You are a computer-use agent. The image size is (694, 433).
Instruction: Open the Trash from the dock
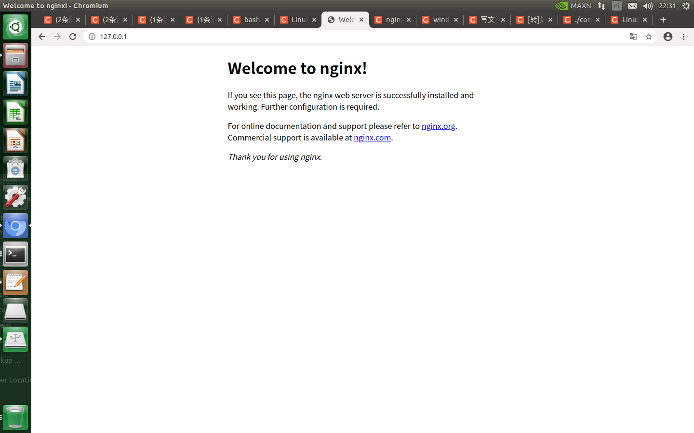point(15,418)
